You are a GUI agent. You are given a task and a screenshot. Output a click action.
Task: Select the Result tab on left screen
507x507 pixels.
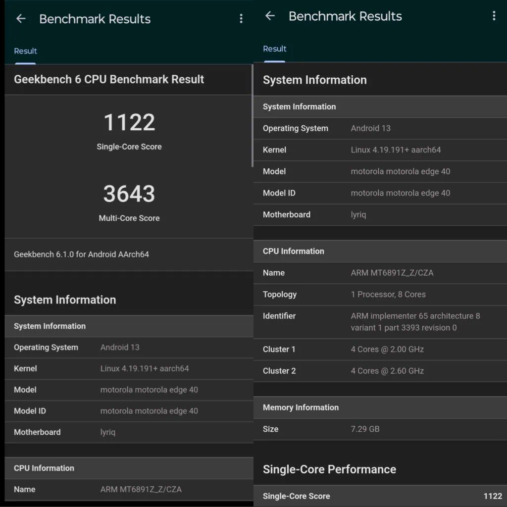click(25, 51)
